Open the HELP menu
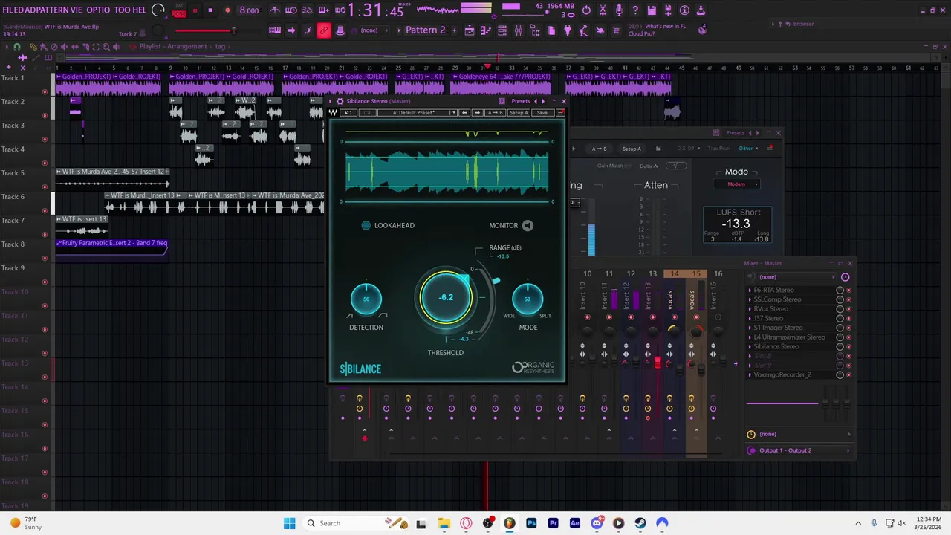 [139, 10]
